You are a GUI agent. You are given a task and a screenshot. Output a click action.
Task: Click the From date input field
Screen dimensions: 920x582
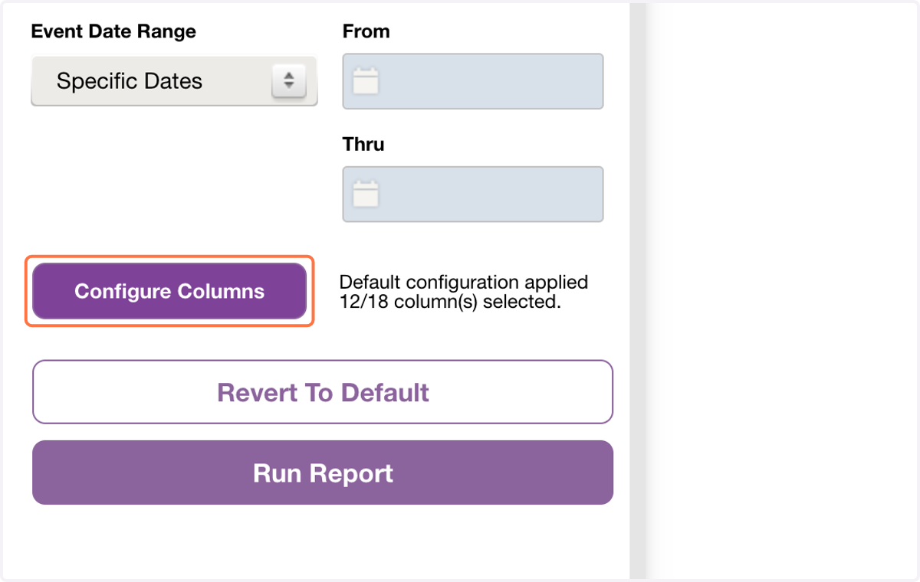[x=473, y=81]
